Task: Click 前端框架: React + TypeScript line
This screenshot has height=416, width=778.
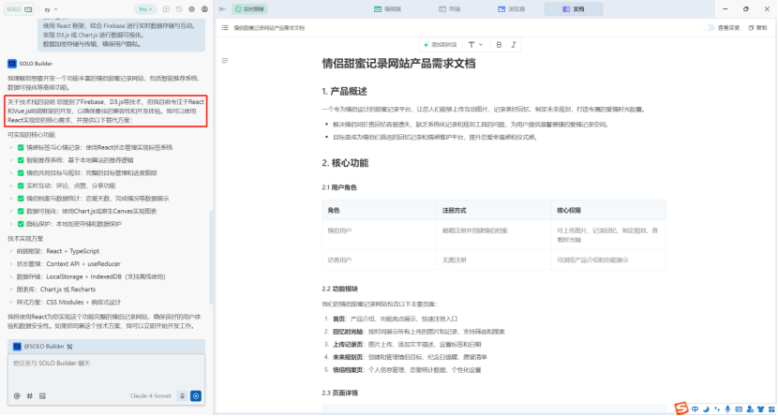Action: [x=57, y=251]
